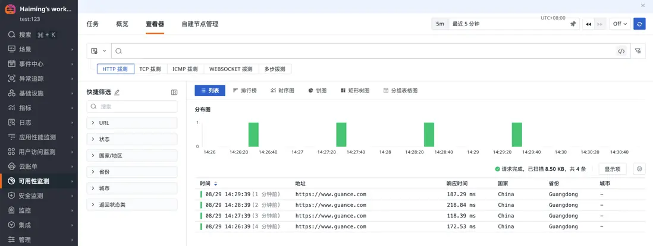Image resolution: width=653 pixels, height=246 pixels.
Task: Click the 显示项 button
Action: click(x=612, y=169)
